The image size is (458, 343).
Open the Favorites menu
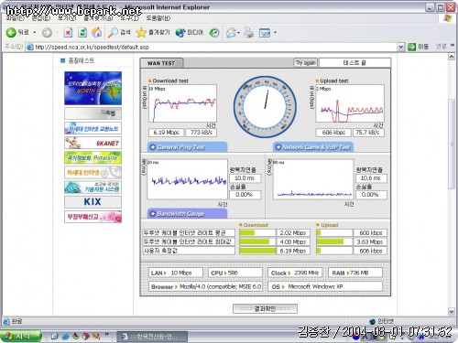[98, 18]
